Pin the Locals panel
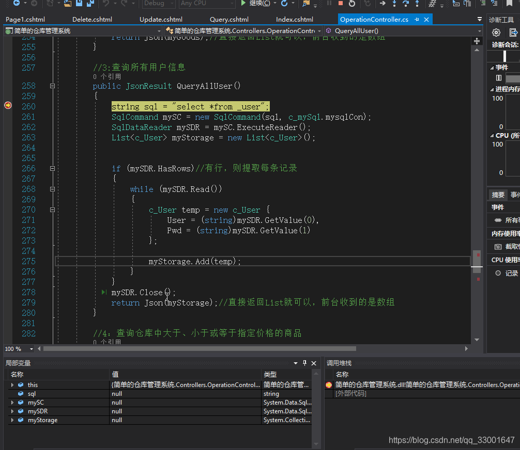The height and width of the screenshot is (450, 520). pyautogui.click(x=304, y=363)
